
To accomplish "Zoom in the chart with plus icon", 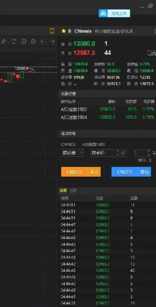I will [x=34, y=41].
